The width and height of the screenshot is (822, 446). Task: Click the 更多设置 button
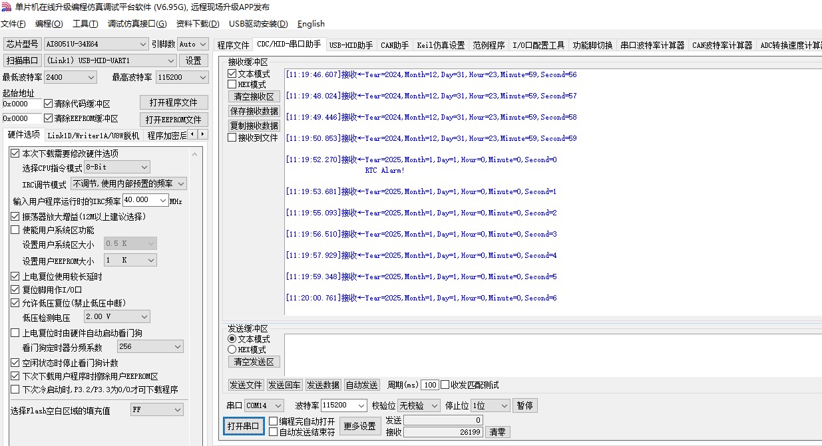coord(359,426)
